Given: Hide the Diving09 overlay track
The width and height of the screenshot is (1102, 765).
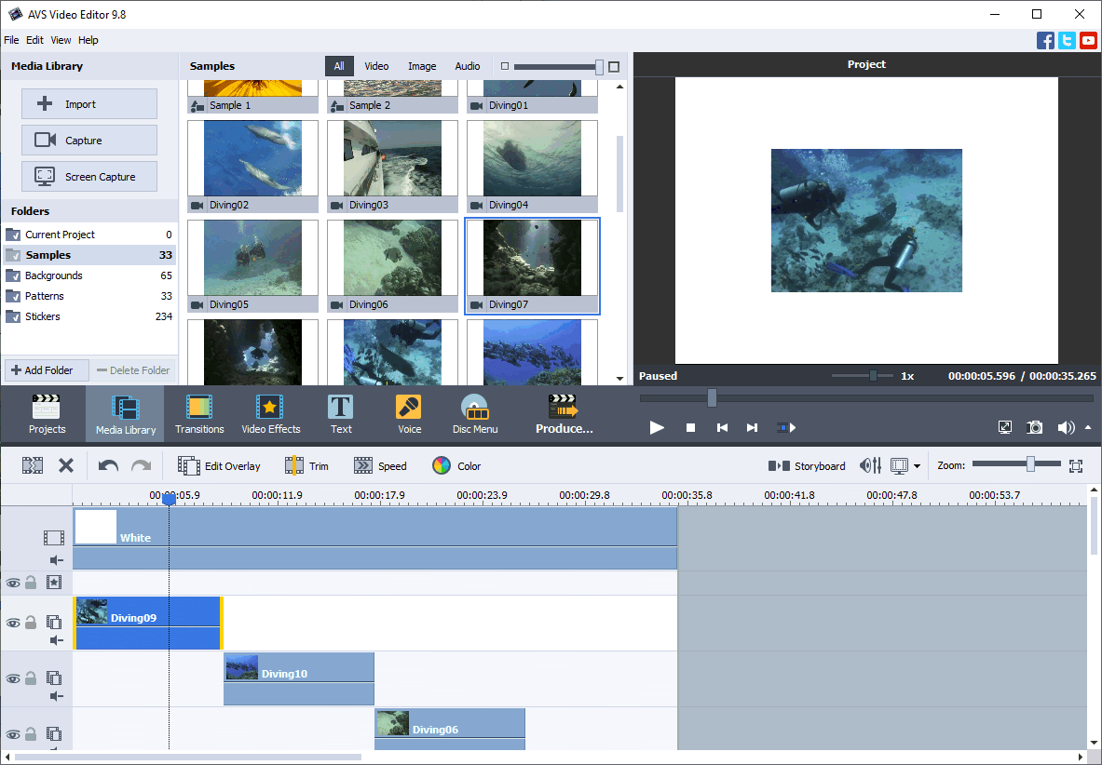Looking at the screenshot, I should tap(13, 624).
